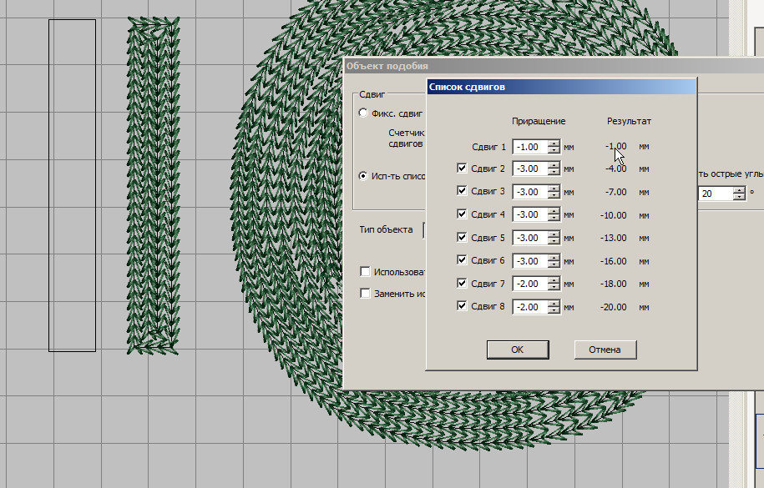Uncheck the Сдвиг 2 checkbox
The image size is (764, 488).
(x=463, y=169)
